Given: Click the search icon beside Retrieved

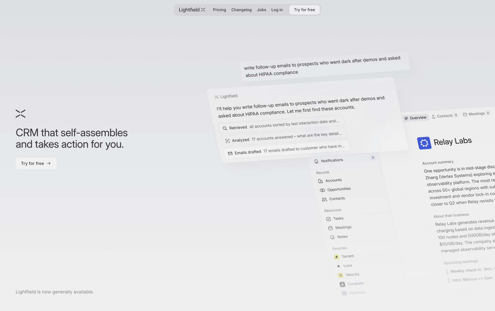Looking at the screenshot, I should pyautogui.click(x=225, y=128).
